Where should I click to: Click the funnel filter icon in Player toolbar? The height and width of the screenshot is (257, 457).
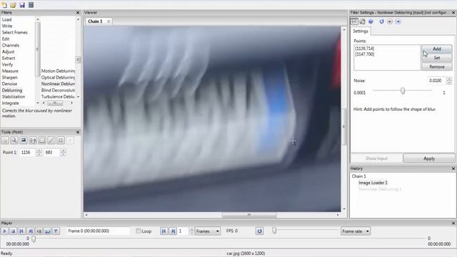coord(56,231)
